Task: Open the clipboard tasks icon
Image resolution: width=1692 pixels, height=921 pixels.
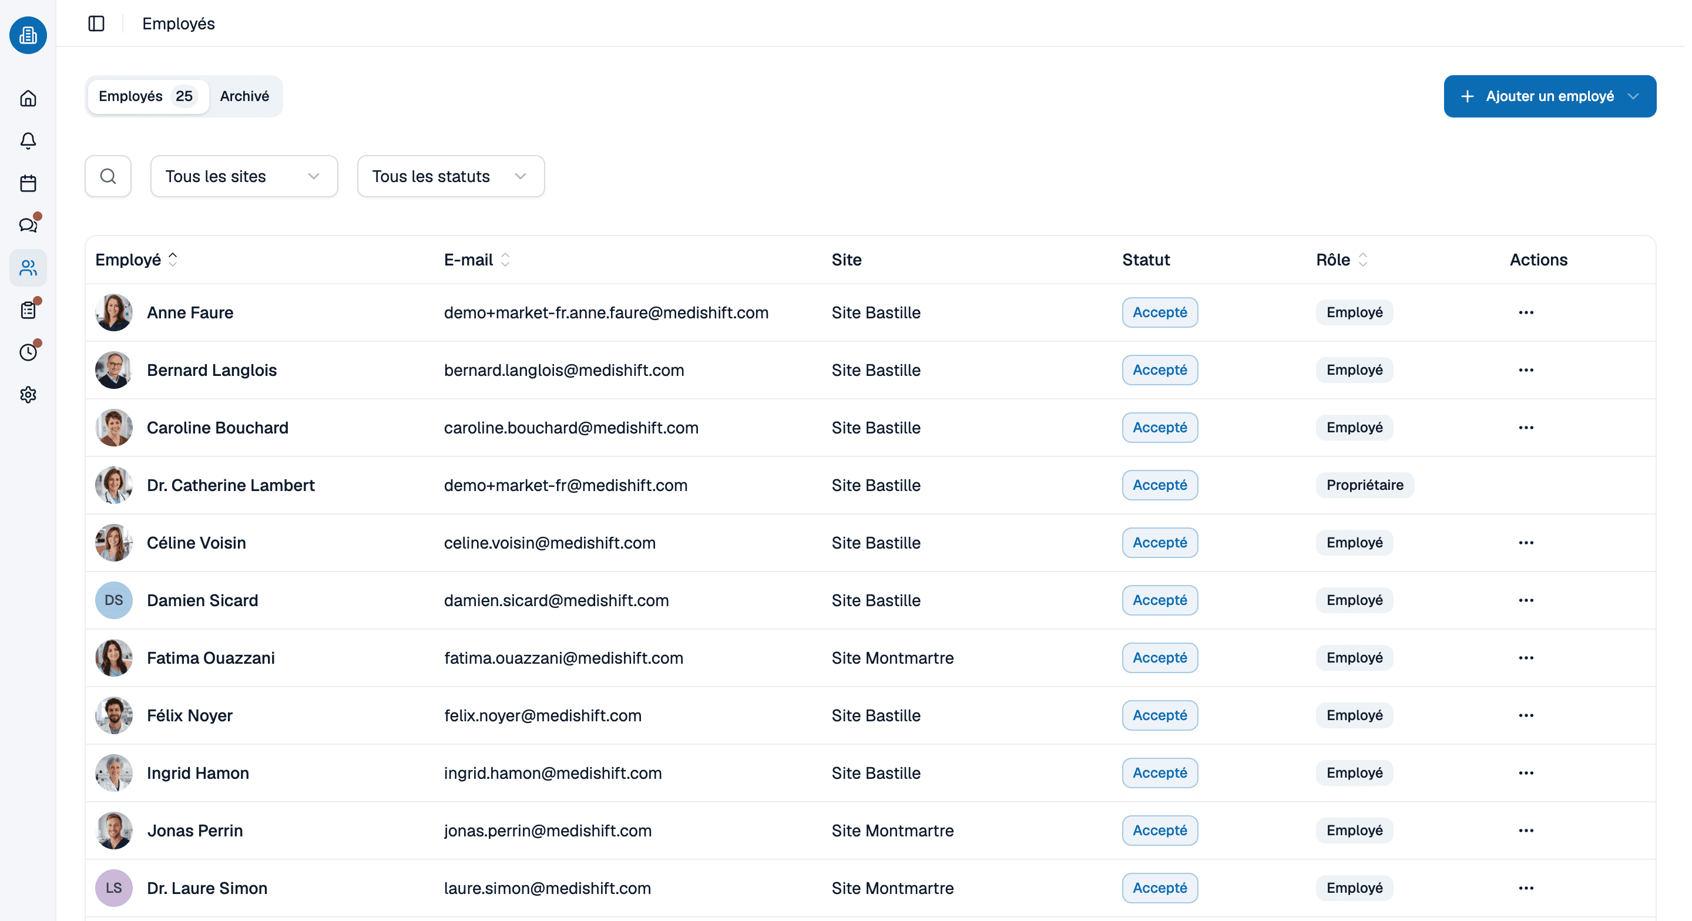Action: [28, 310]
